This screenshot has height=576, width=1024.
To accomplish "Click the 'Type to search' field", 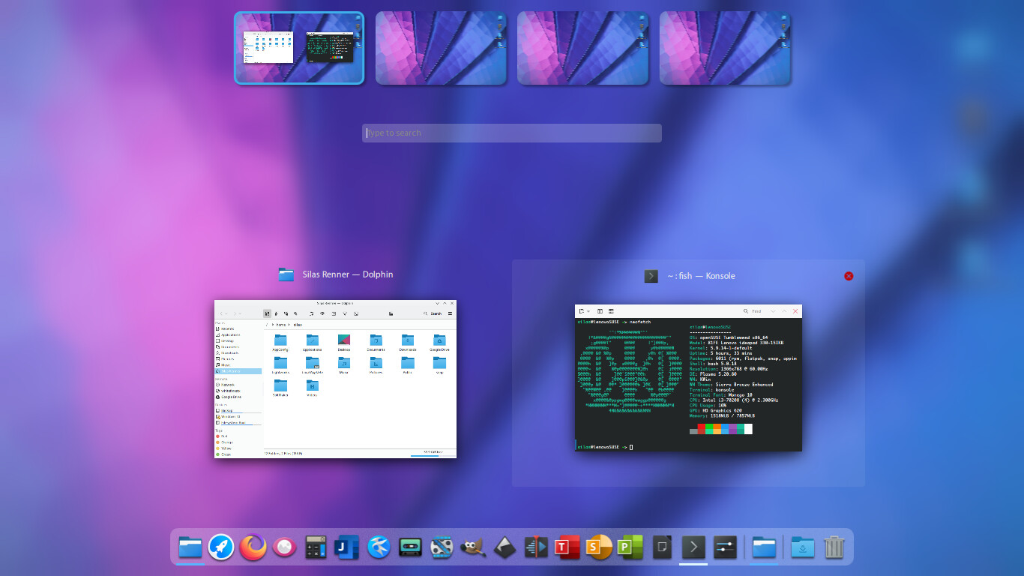I will pos(511,133).
